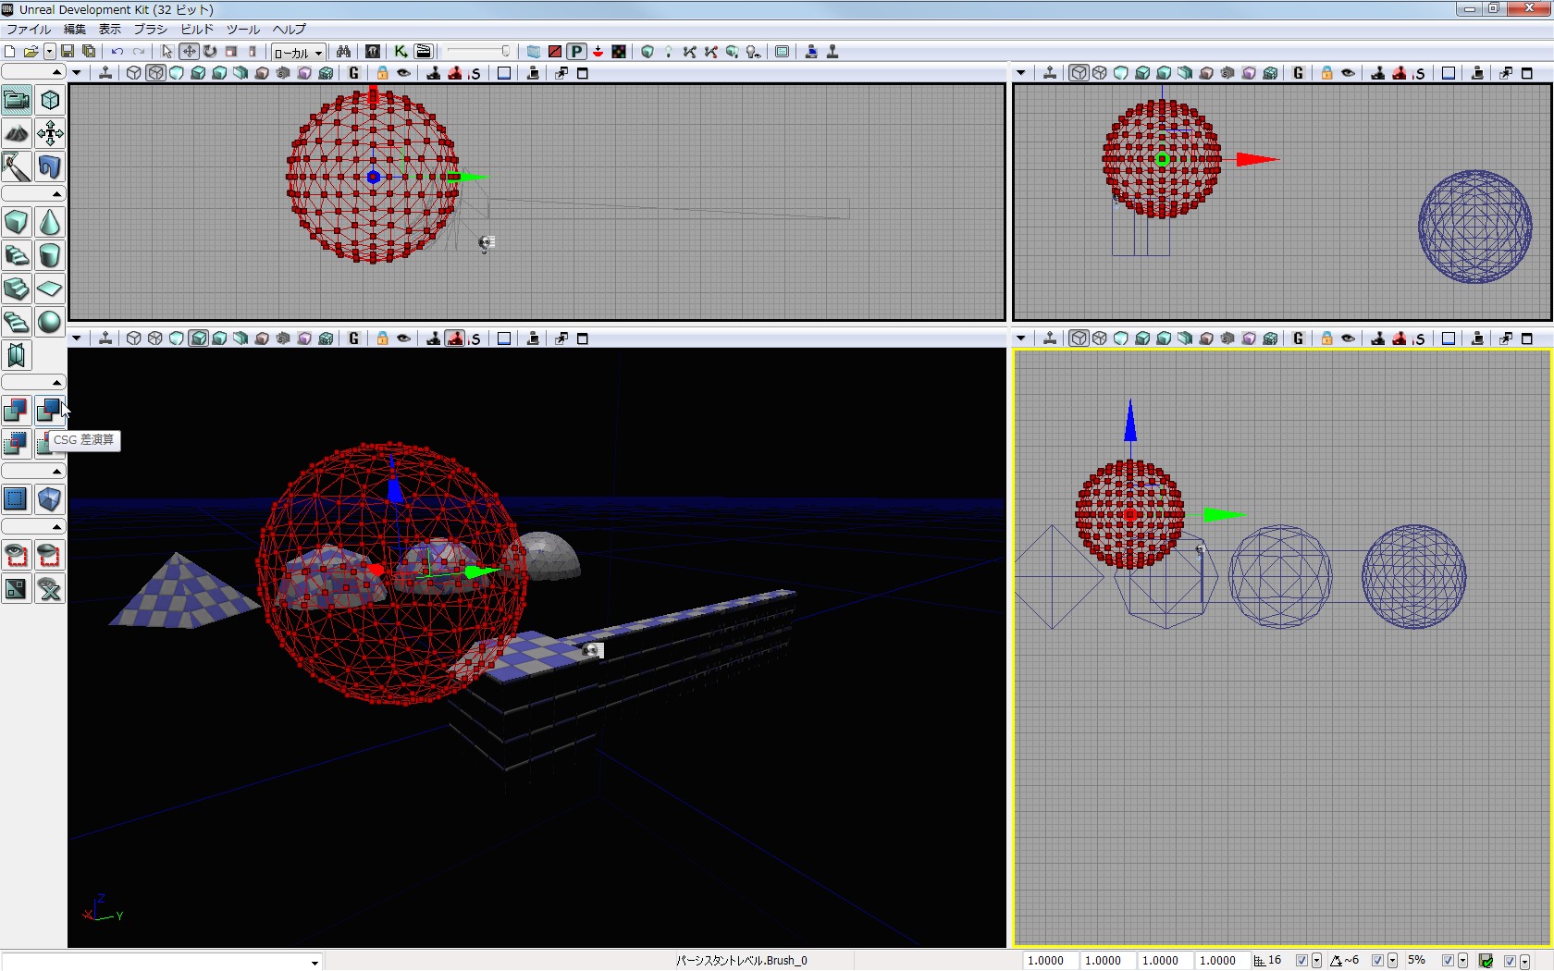Activate Terrain editing mode
Viewport: 1554px width, 971px height.
point(16,134)
